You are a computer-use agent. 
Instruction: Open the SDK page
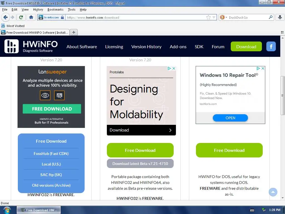click(x=199, y=47)
